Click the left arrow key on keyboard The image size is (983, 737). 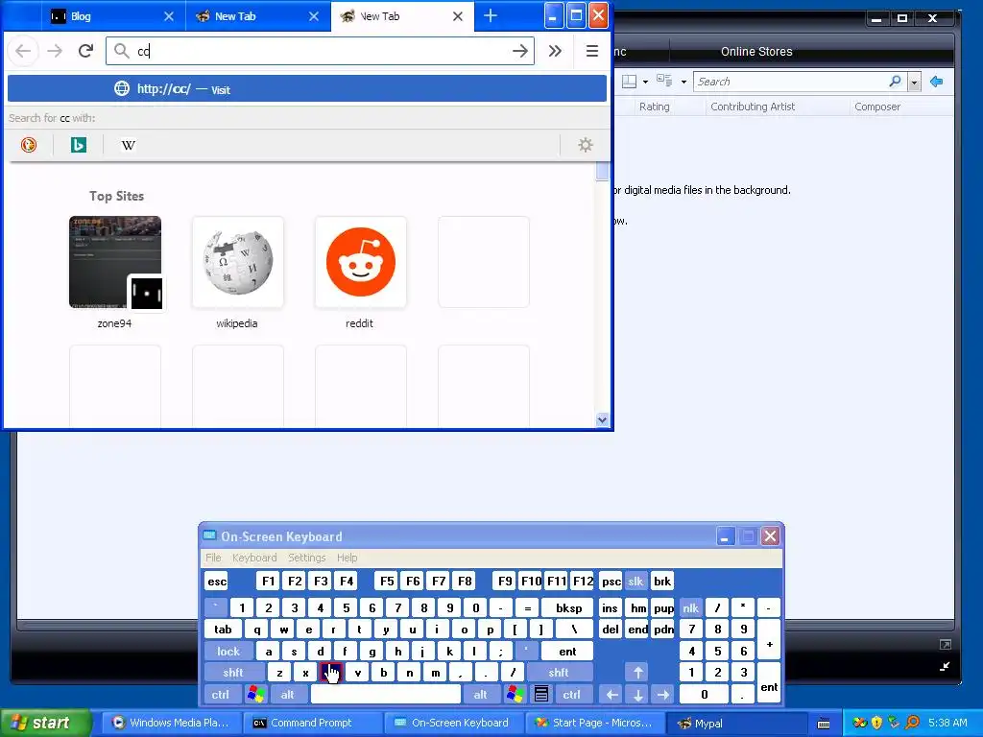click(x=611, y=695)
